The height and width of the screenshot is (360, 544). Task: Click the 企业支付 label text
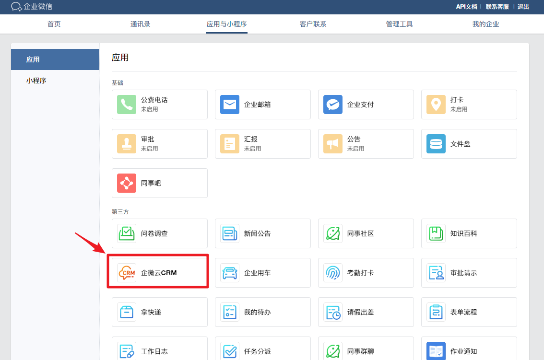(x=360, y=105)
